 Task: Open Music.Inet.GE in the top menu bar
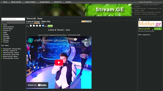16,2
